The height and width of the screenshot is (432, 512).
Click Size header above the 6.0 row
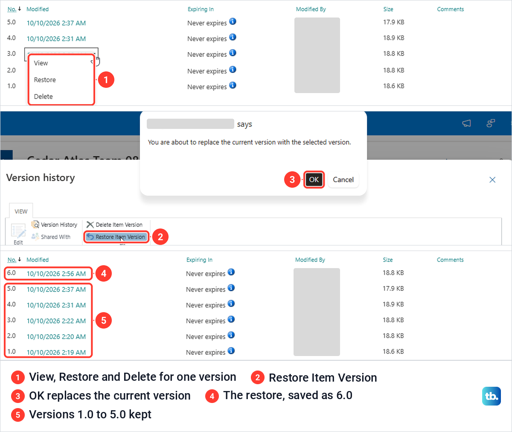tap(388, 260)
